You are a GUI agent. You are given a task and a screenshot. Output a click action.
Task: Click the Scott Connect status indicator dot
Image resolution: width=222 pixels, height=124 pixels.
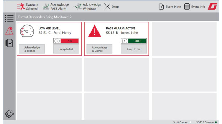(x=190, y=122)
